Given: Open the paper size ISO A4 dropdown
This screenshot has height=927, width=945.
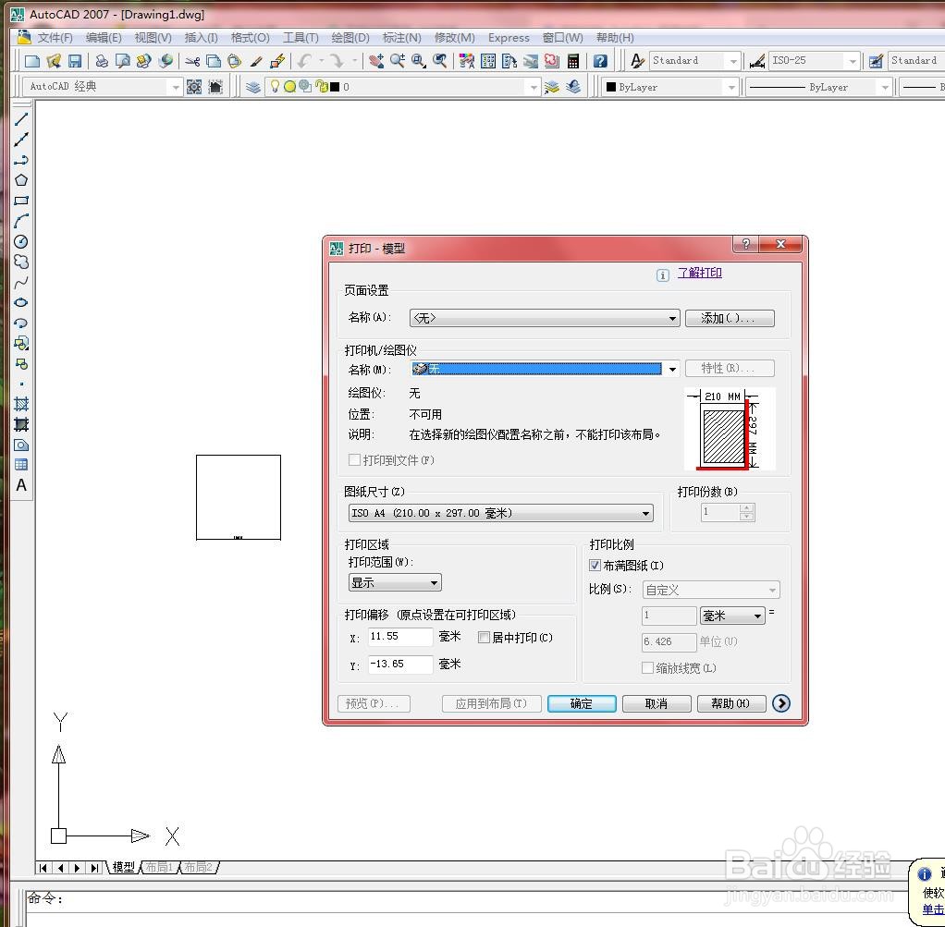Looking at the screenshot, I should coord(501,513).
